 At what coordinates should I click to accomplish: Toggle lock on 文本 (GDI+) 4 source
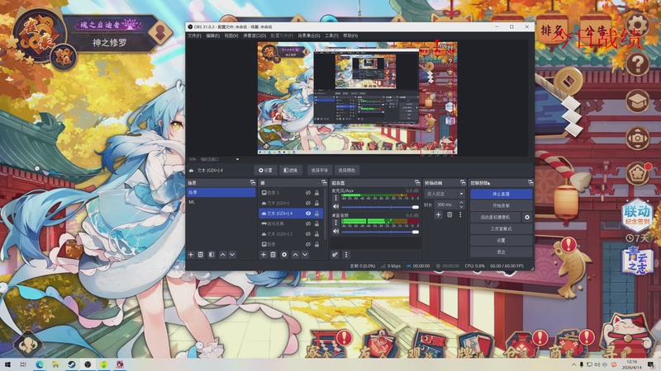tap(316, 214)
